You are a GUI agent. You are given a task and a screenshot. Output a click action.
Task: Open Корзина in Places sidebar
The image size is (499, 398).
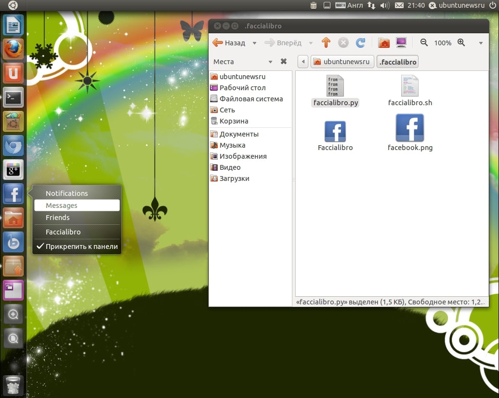point(250,121)
